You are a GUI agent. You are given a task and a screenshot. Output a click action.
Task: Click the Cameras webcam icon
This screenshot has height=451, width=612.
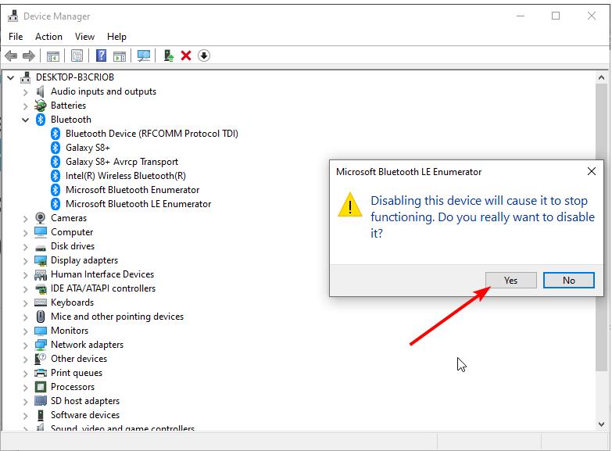pyautogui.click(x=40, y=218)
